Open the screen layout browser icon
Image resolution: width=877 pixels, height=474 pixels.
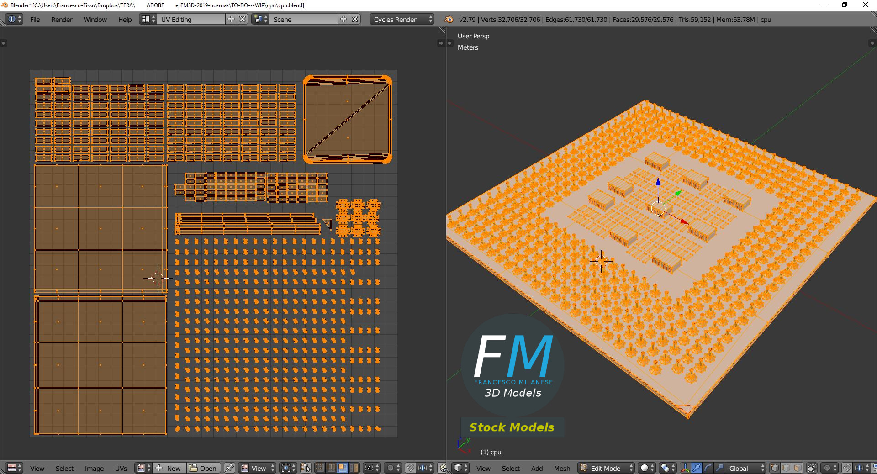coord(148,19)
